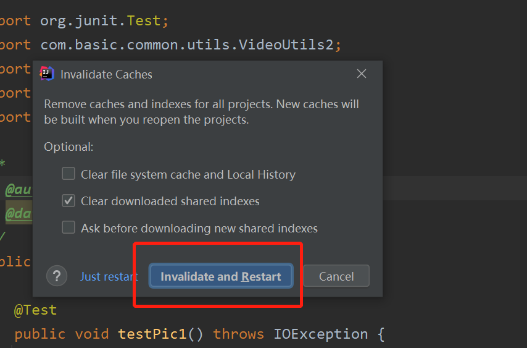Click Invalidate and Restart button
This screenshot has height=348, width=527.
[221, 276]
